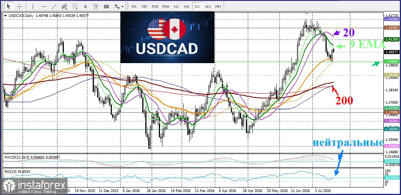This screenshot has height=195, width=401.
Task: Click the 1.39200 price level label
Action: [x=392, y=75]
